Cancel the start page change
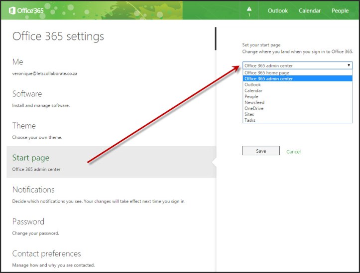 (293, 152)
